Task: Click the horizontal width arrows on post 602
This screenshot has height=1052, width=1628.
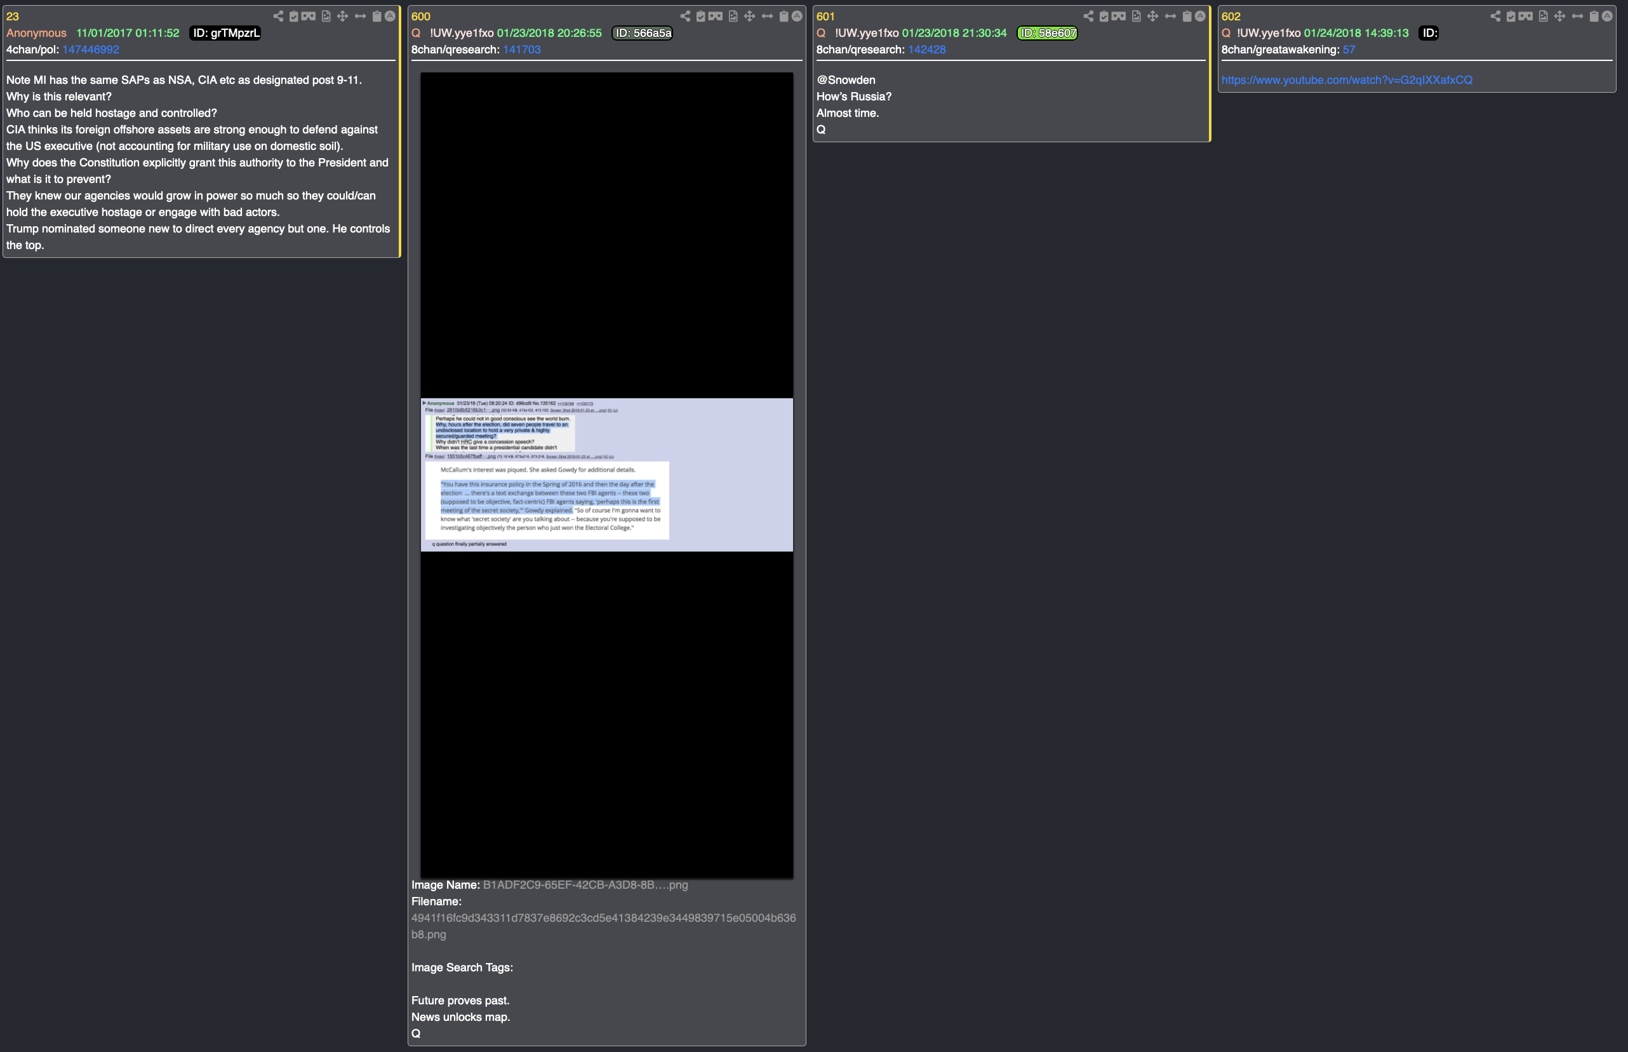Action: pos(1577,16)
